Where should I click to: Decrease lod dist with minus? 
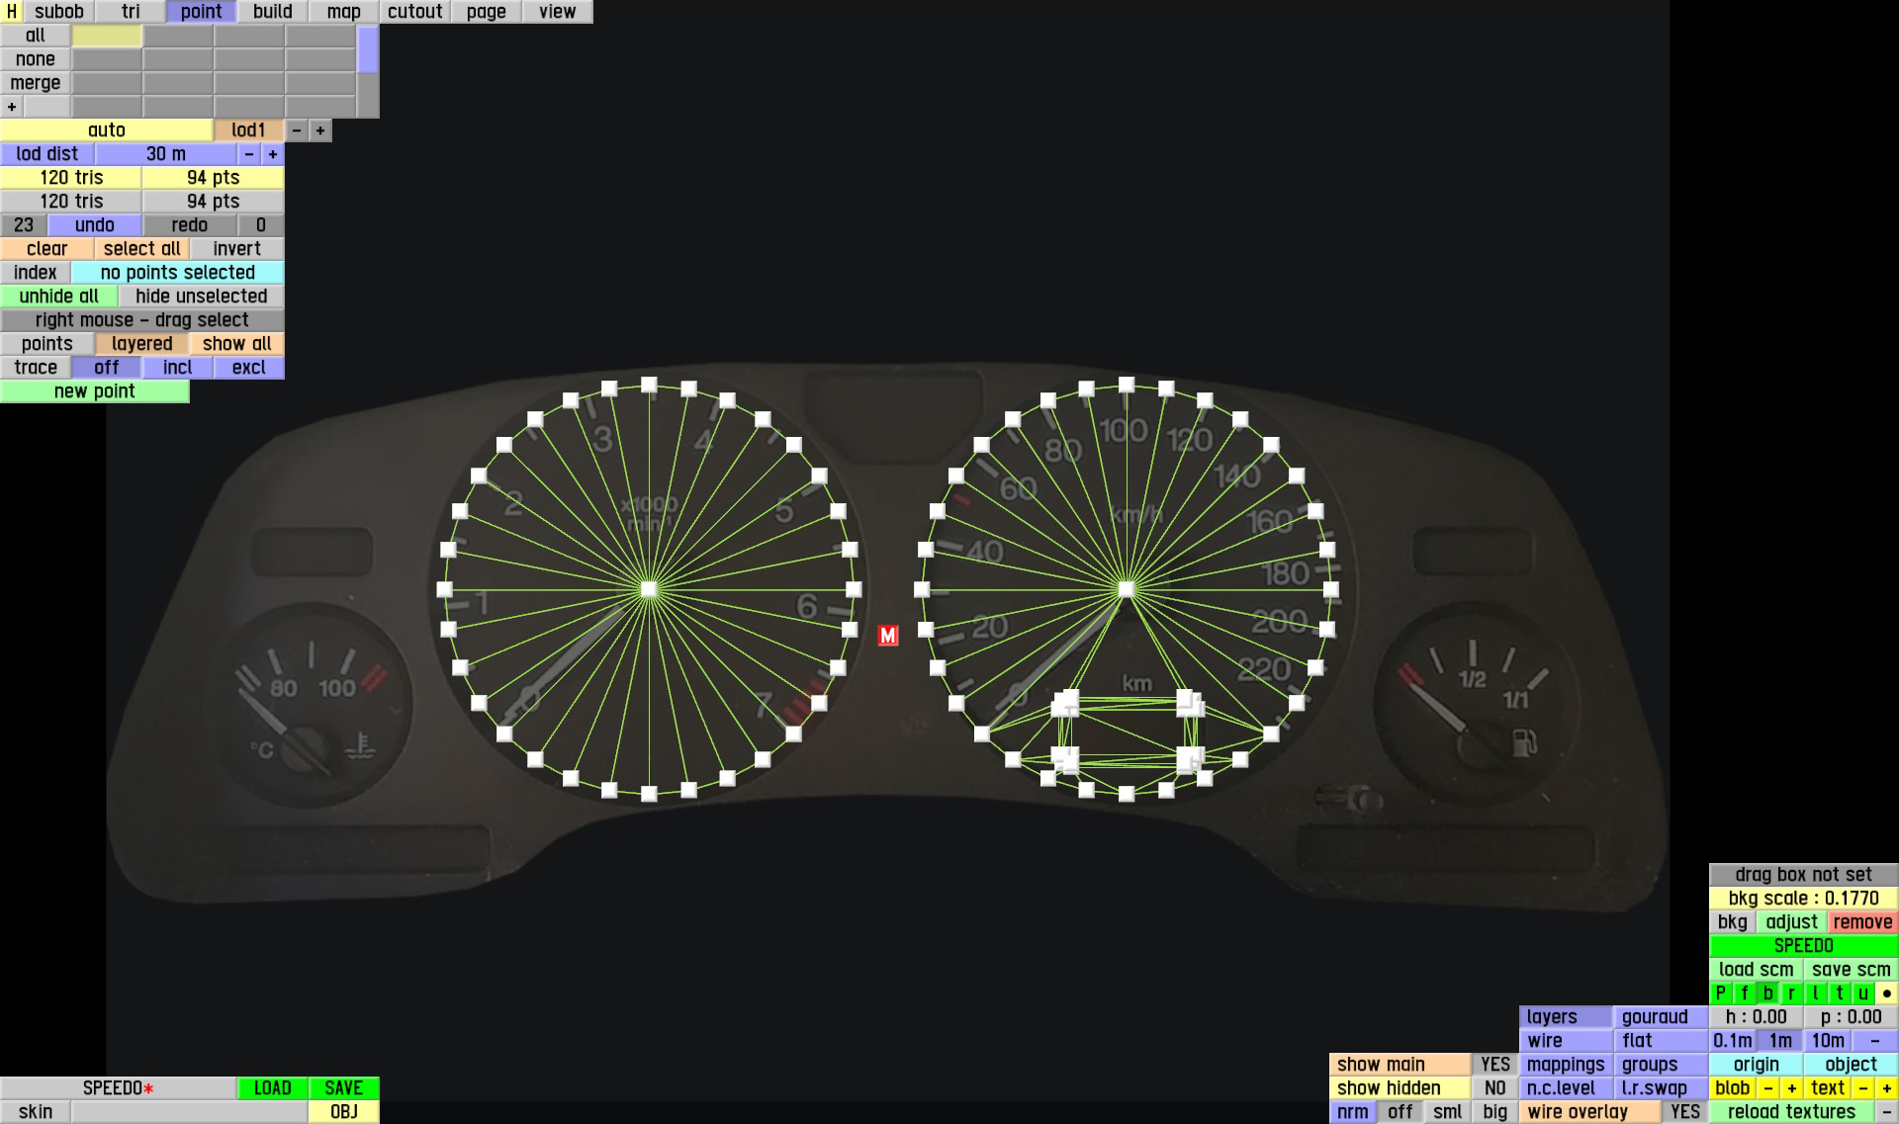(249, 154)
